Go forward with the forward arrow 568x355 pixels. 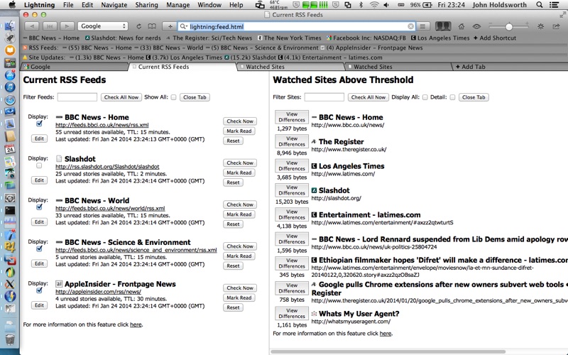[67, 26]
